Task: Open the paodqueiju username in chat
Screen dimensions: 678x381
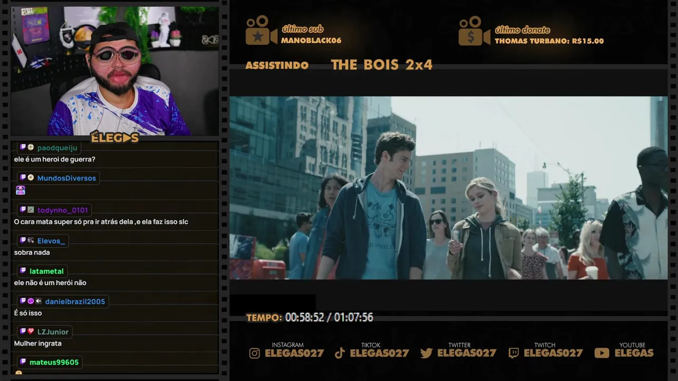Action: pos(57,148)
